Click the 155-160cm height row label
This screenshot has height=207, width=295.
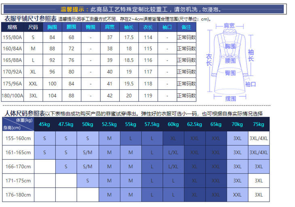(x=18, y=138)
